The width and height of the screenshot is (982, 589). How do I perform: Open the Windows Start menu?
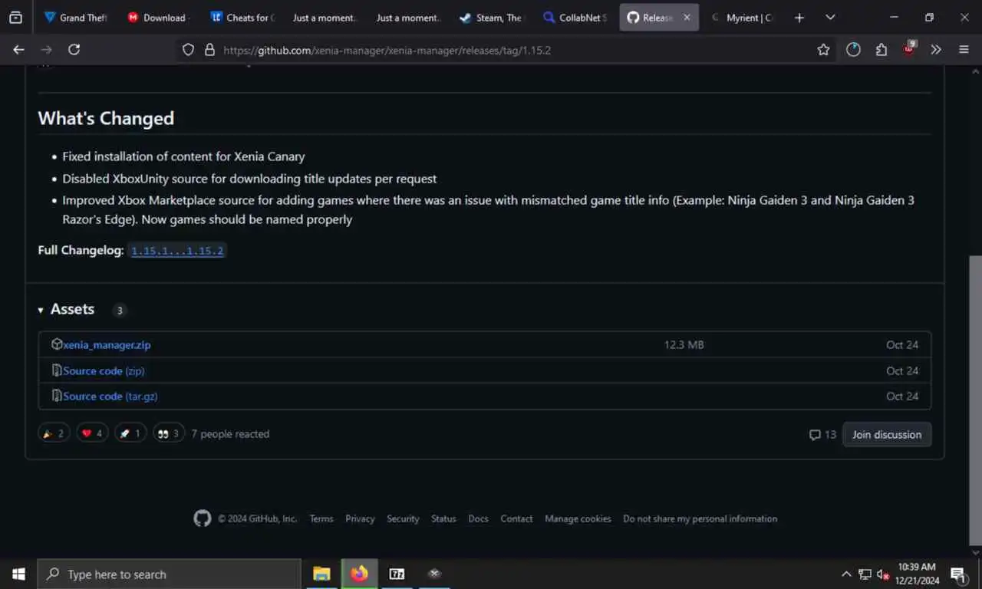pos(18,574)
